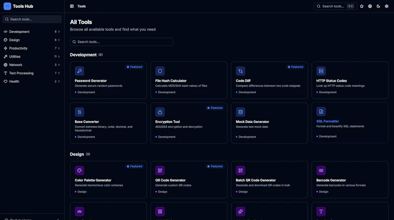This screenshot has width=394, height=220.
Task: Click the Network globe icon in sidebar
Action: pos(5,65)
